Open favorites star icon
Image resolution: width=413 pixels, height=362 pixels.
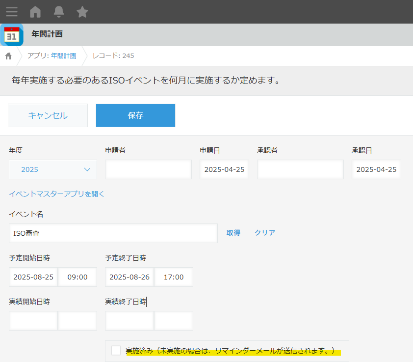coord(82,12)
